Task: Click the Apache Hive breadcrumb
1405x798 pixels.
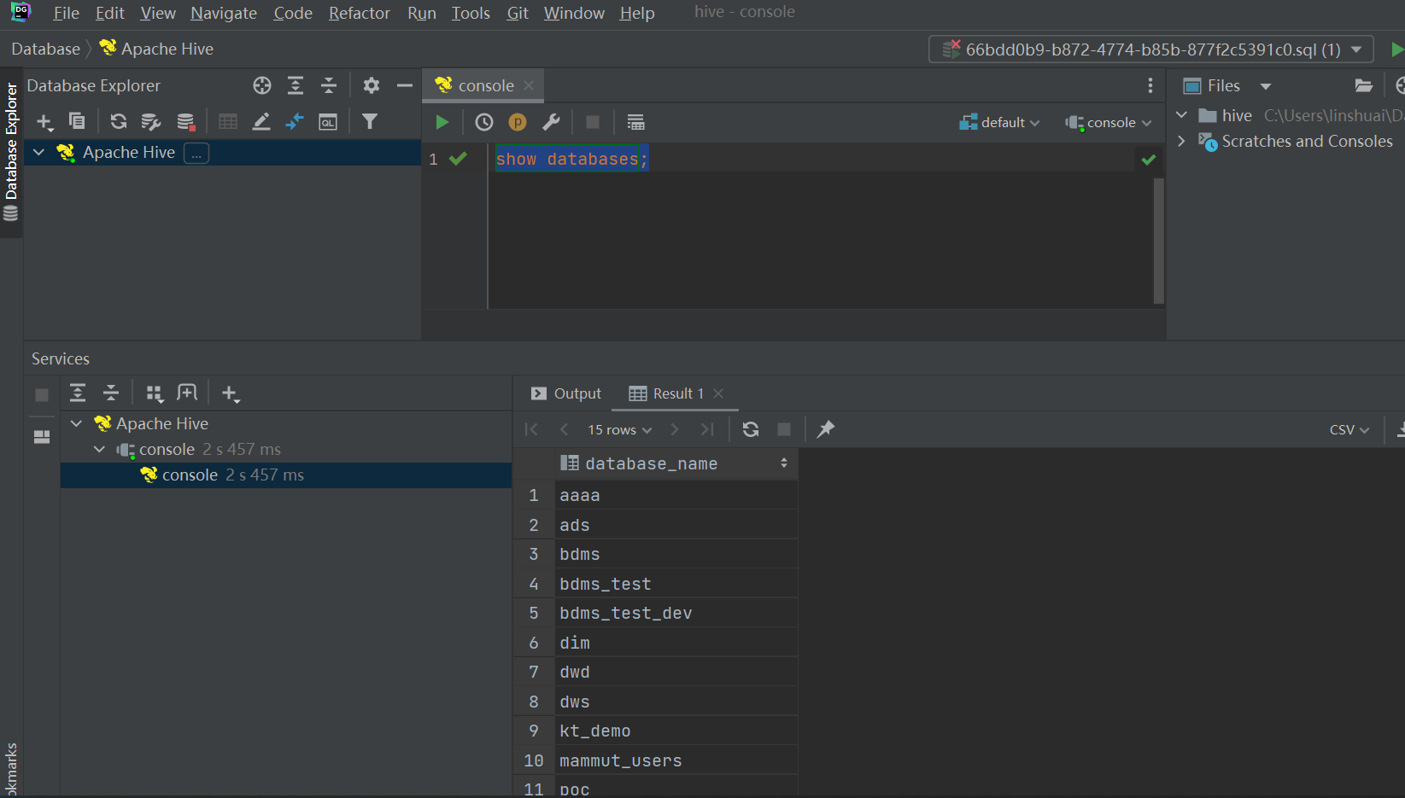Action: click(156, 49)
